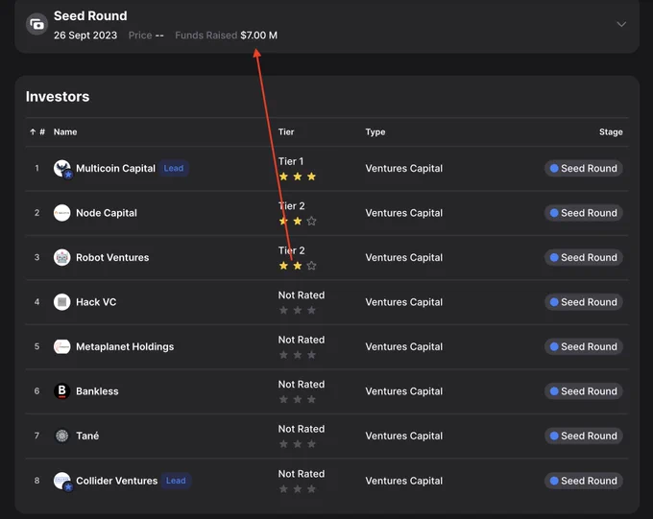Open the Collider Ventures investor link
This screenshot has width=653, height=519.
point(116,481)
